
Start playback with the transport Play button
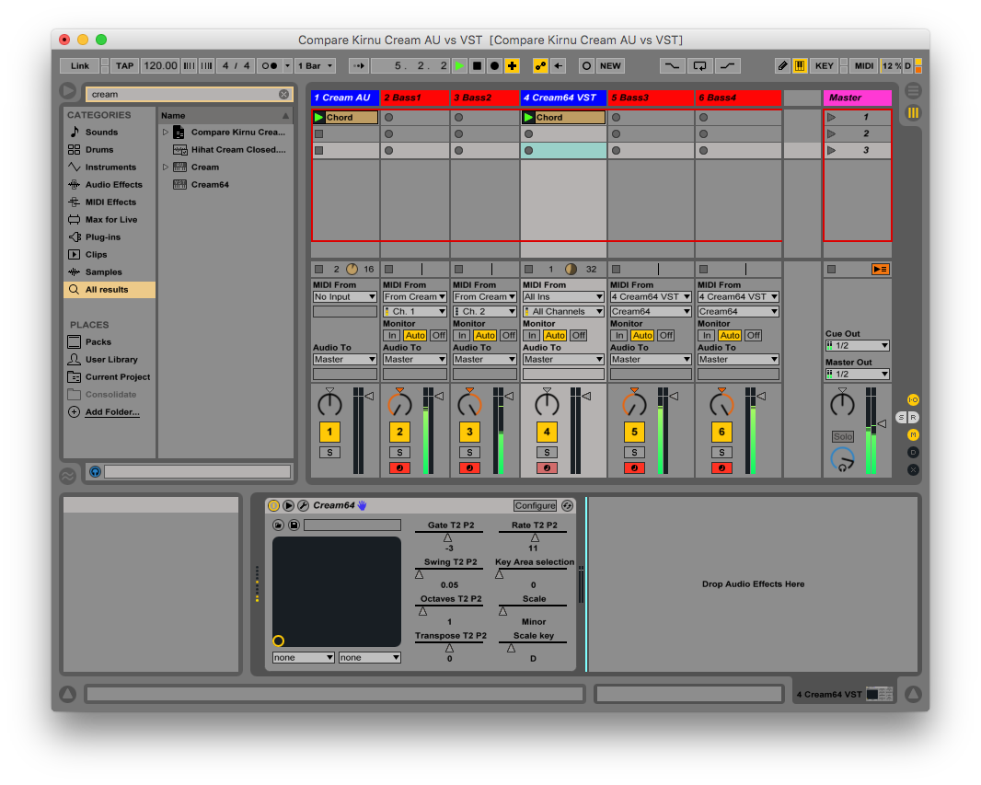click(460, 65)
